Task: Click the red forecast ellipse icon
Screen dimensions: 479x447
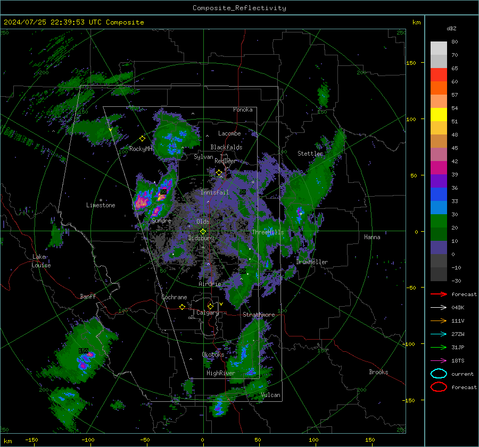Action: pyautogui.click(x=439, y=387)
